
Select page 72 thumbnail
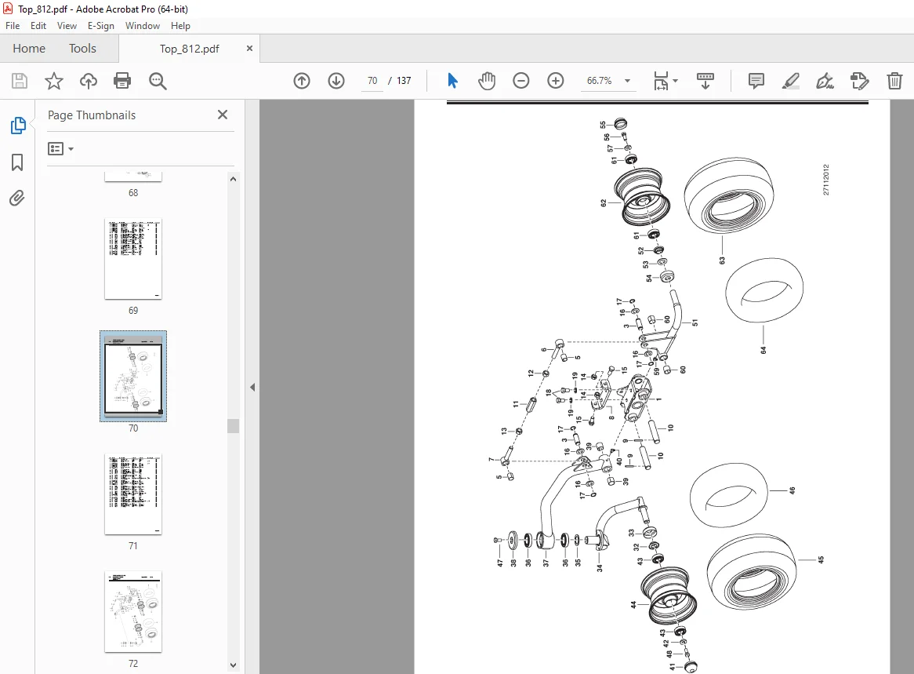[133, 611]
